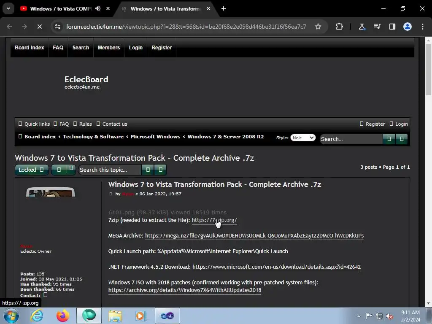This screenshot has width=432, height=324.
Task: Switch to the YouTube tab
Action: [x=60, y=8]
